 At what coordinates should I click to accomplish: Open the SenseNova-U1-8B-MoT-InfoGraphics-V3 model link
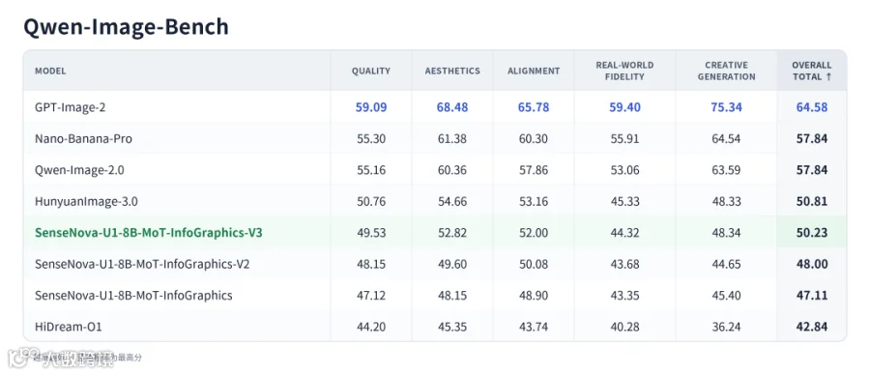tap(149, 232)
